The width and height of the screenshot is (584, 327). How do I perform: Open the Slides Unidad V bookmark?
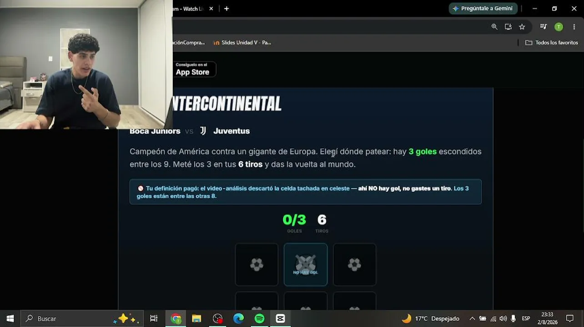tap(242, 43)
